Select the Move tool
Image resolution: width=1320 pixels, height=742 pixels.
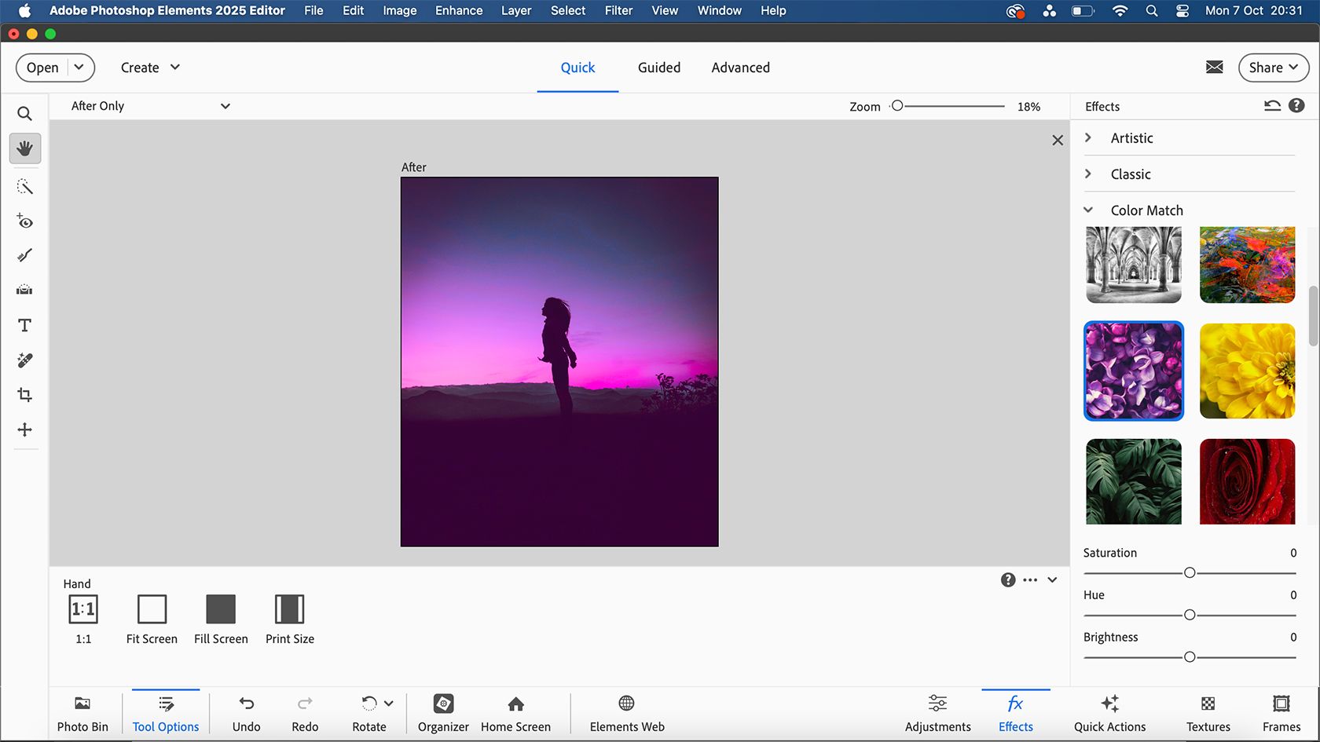25,429
